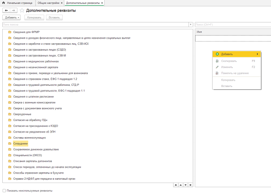The width and height of the screenshot is (271, 194).
Task: Close the Дополнительные реквизиты tab
Action: click(x=102, y=3)
